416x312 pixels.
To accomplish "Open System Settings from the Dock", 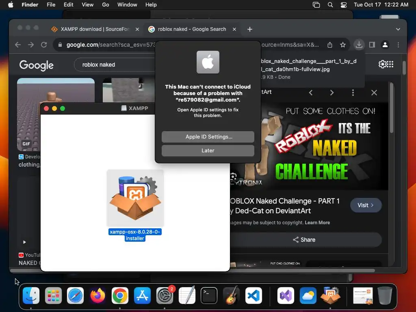I will (165, 295).
